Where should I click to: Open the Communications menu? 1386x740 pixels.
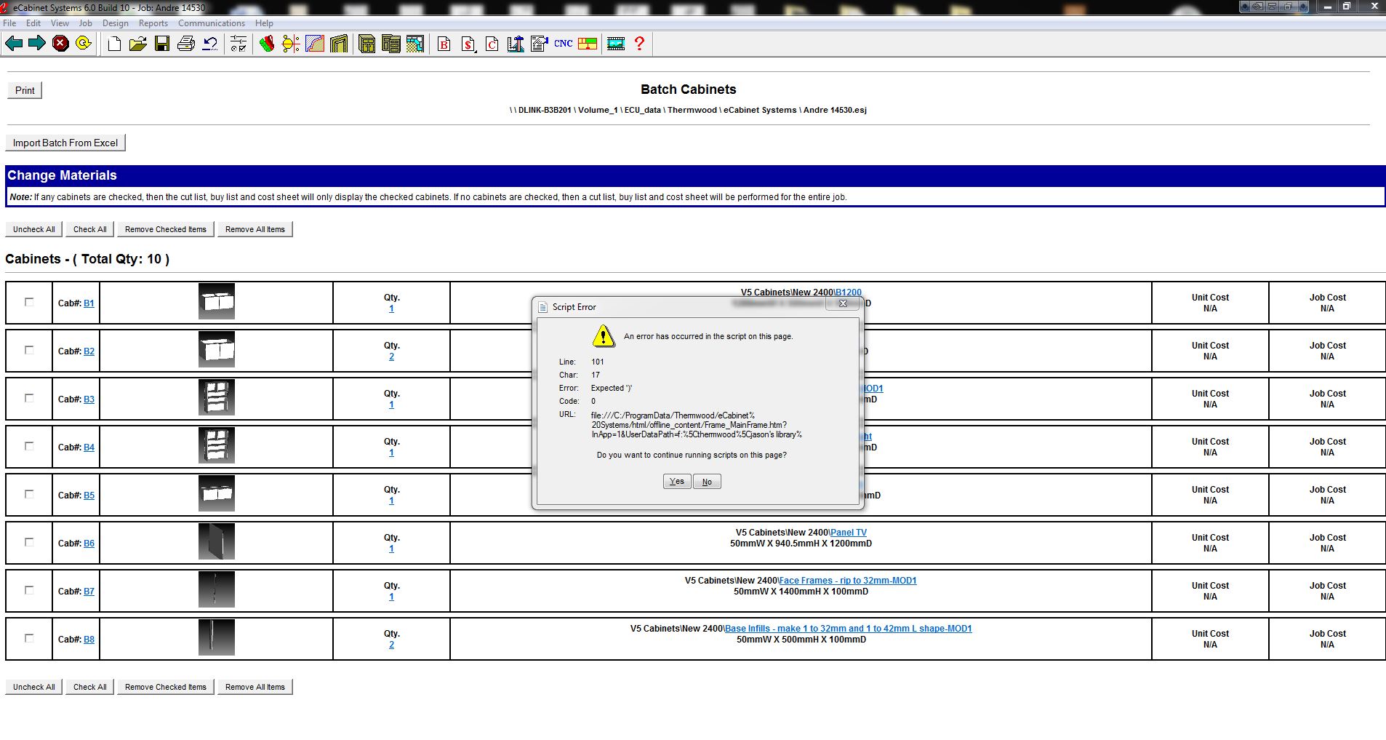(x=211, y=23)
